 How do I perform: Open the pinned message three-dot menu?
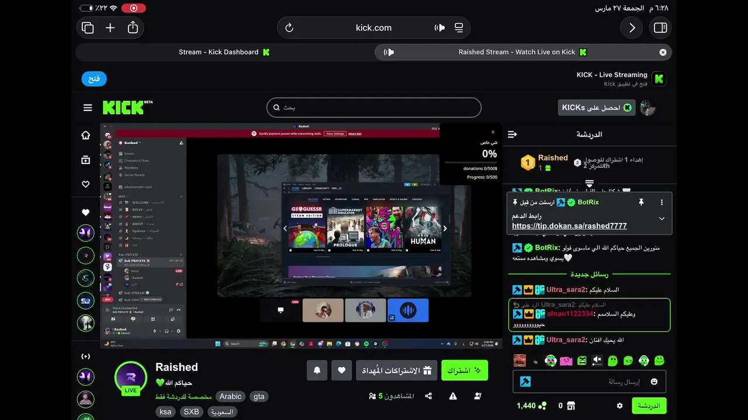662,202
